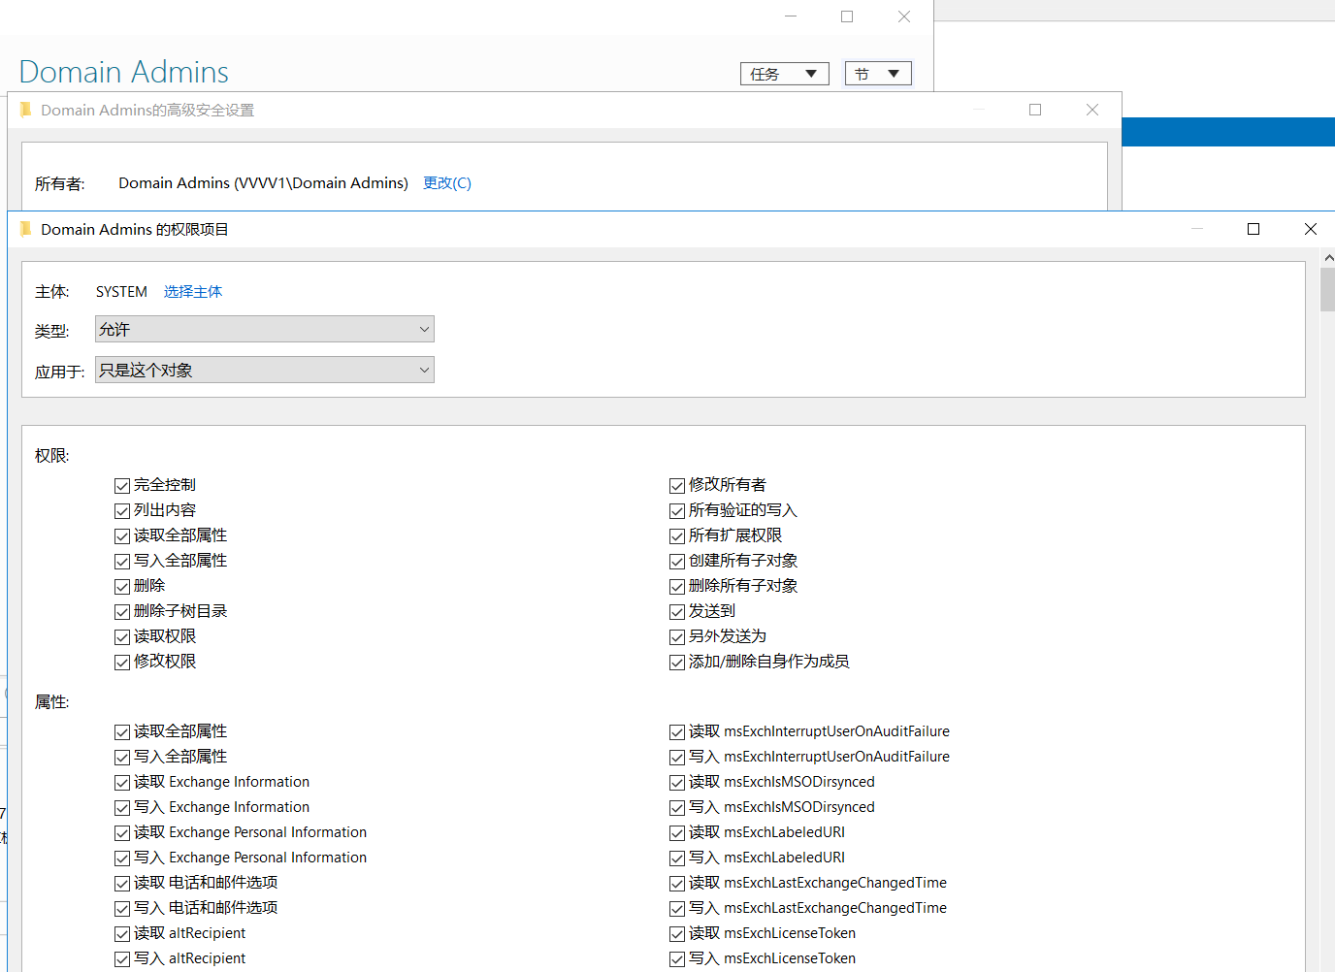The height and width of the screenshot is (972, 1335).
Task: Uncheck 另外发送为 permission
Action: 677,636
